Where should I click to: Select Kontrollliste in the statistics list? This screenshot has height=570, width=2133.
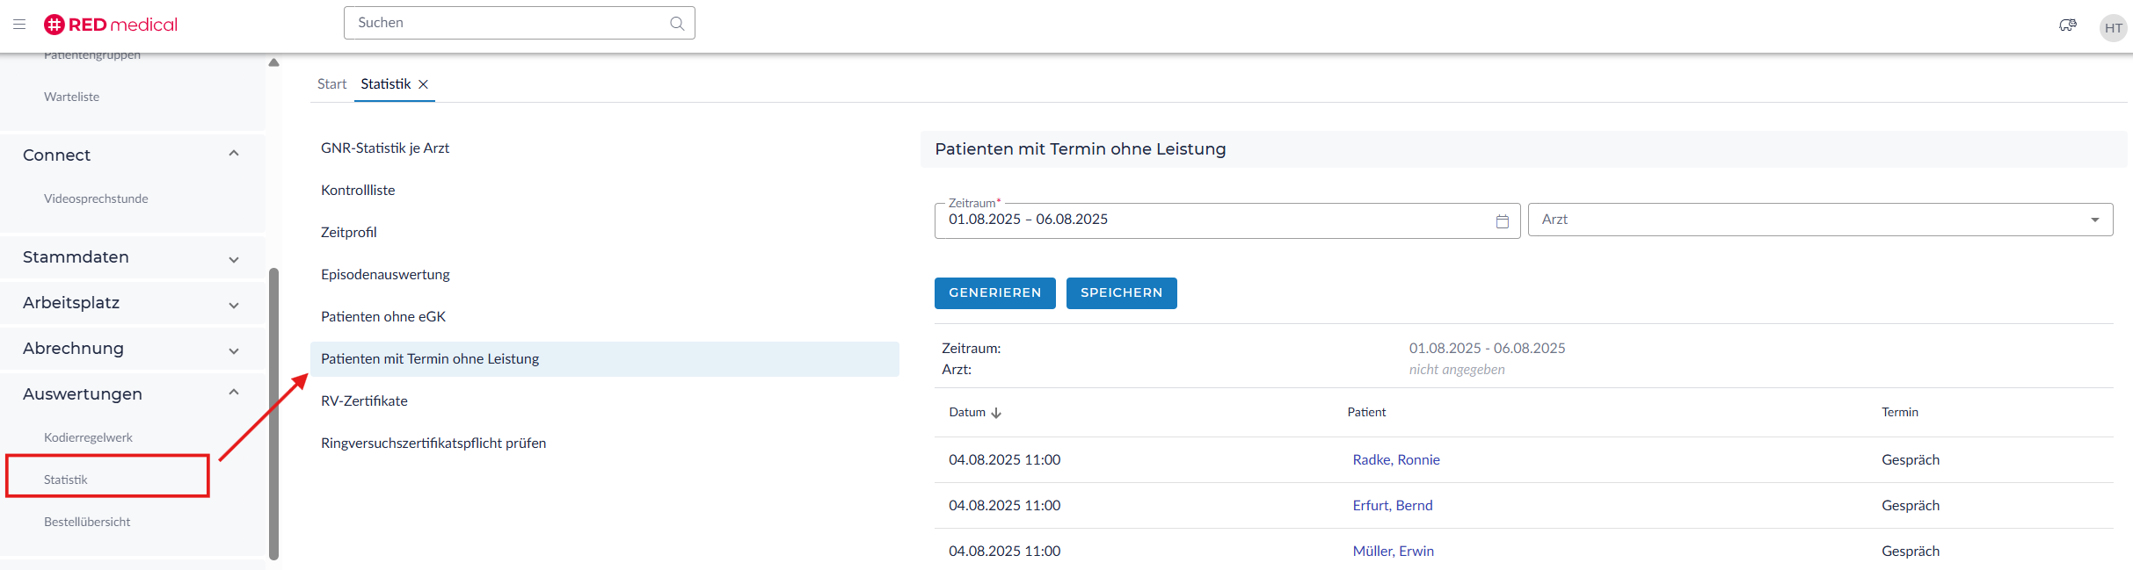click(358, 190)
